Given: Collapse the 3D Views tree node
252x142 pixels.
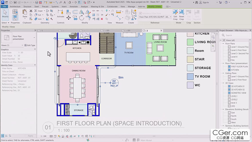Looking at the screenshot, I should coord(223,83).
